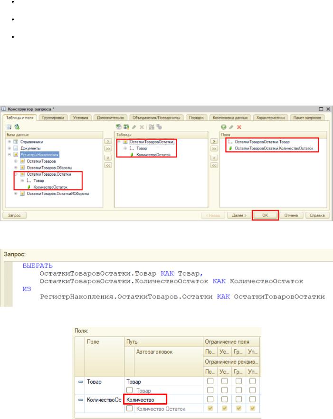Click the red delete field icon above Поля

coord(239,127)
